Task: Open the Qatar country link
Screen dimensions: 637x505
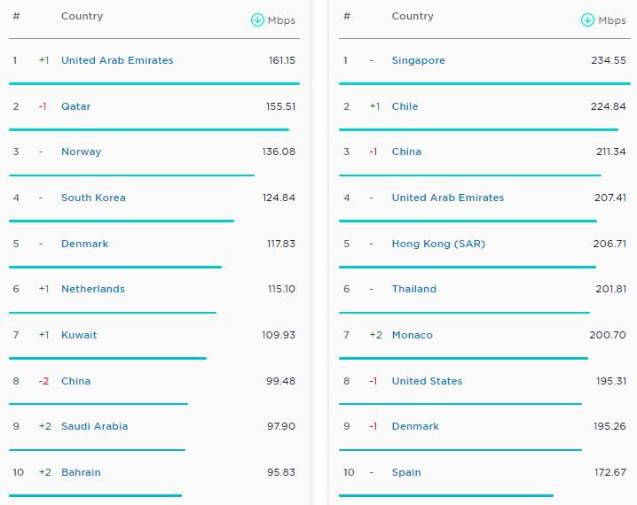Action: [75, 106]
